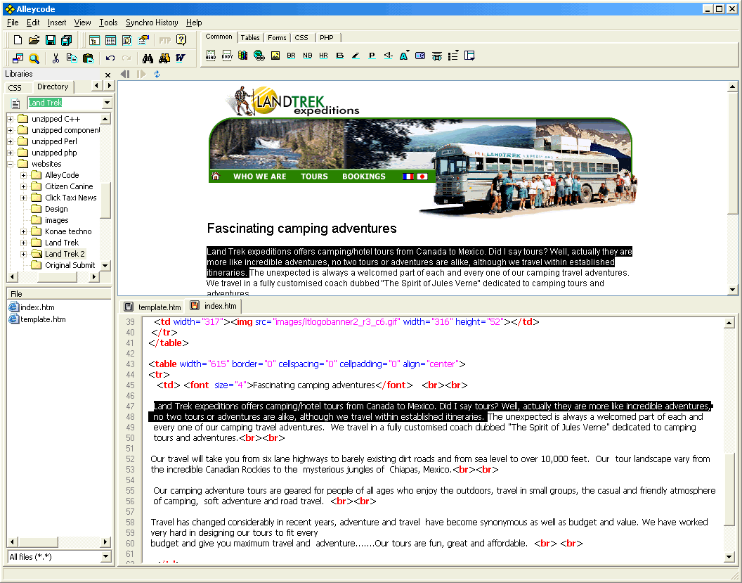Image resolution: width=742 pixels, height=583 pixels.
Task: Open the Synchro History menu
Action: [152, 23]
